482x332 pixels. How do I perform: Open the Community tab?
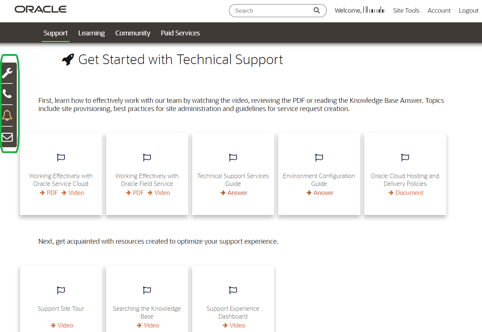(133, 33)
